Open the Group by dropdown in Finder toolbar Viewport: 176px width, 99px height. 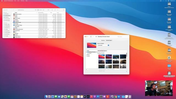49,10
